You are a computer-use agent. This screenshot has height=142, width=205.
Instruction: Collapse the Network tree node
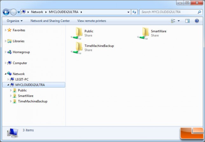(5, 74)
